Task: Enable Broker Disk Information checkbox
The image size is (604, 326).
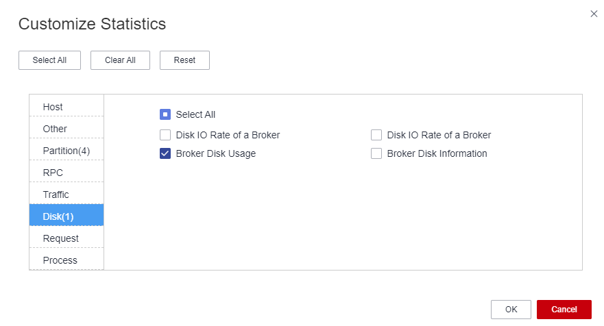Action: [376, 153]
